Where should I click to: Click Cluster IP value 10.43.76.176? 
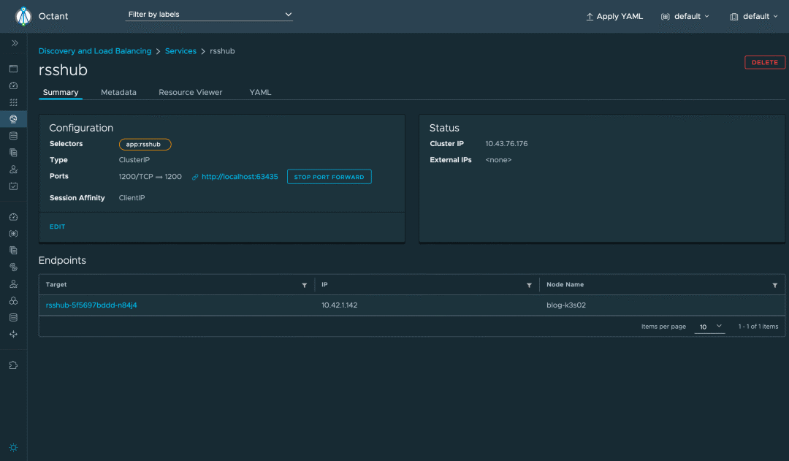click(x=506, y=143)
